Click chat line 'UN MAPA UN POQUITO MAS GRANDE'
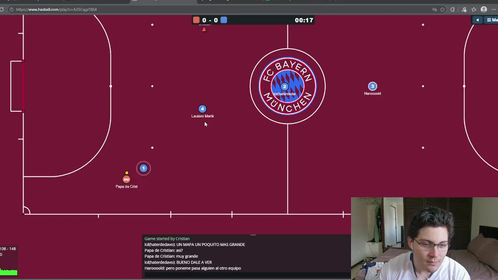 195,245
